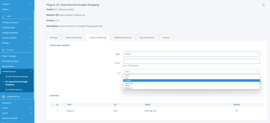Click the Feature cell in mappings table

tap(70, 111)
